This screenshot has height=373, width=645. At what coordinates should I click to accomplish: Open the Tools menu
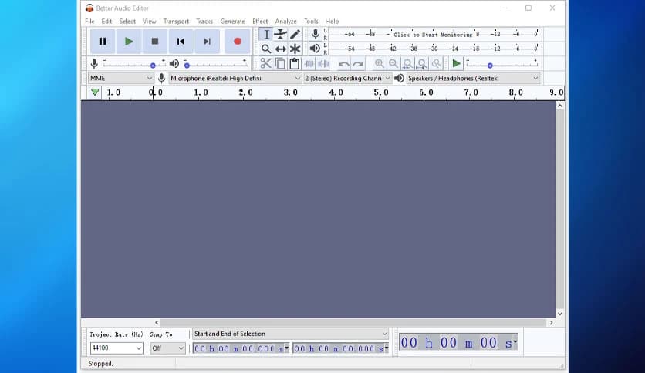[311, 21]
